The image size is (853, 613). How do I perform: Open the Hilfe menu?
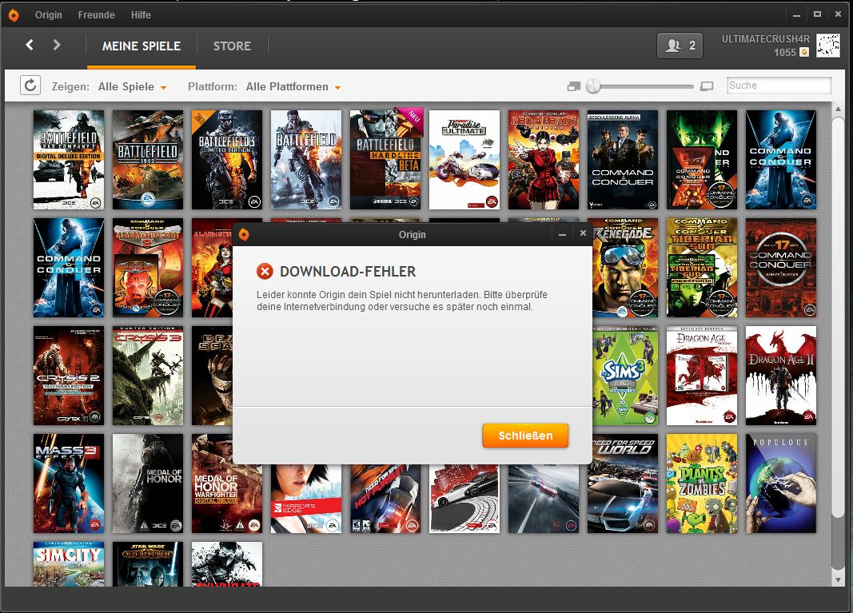(x=141, y=15)
